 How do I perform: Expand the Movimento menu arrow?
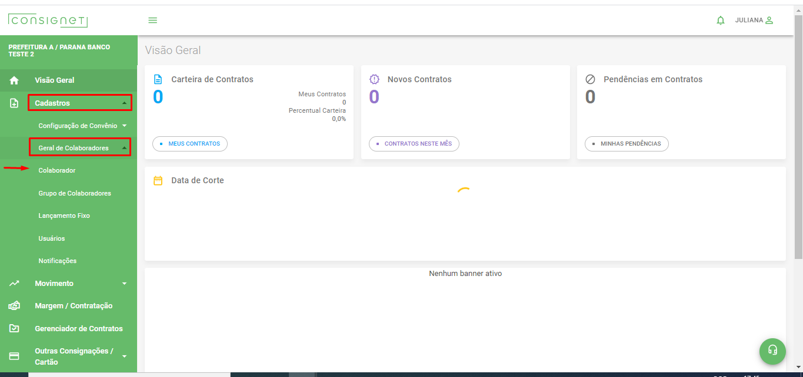click(x=124, y=284)
